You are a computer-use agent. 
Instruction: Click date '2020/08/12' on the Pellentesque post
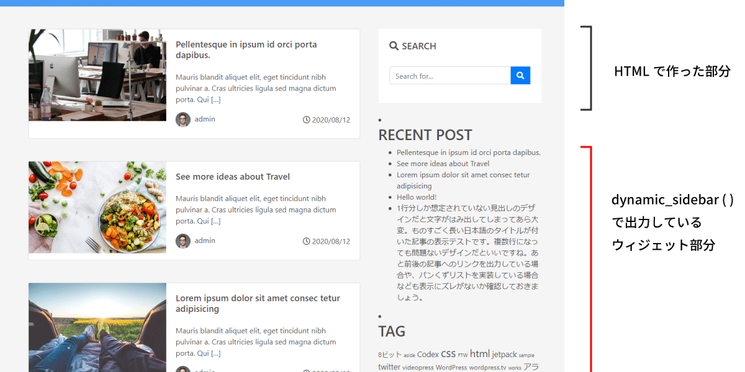331,120
